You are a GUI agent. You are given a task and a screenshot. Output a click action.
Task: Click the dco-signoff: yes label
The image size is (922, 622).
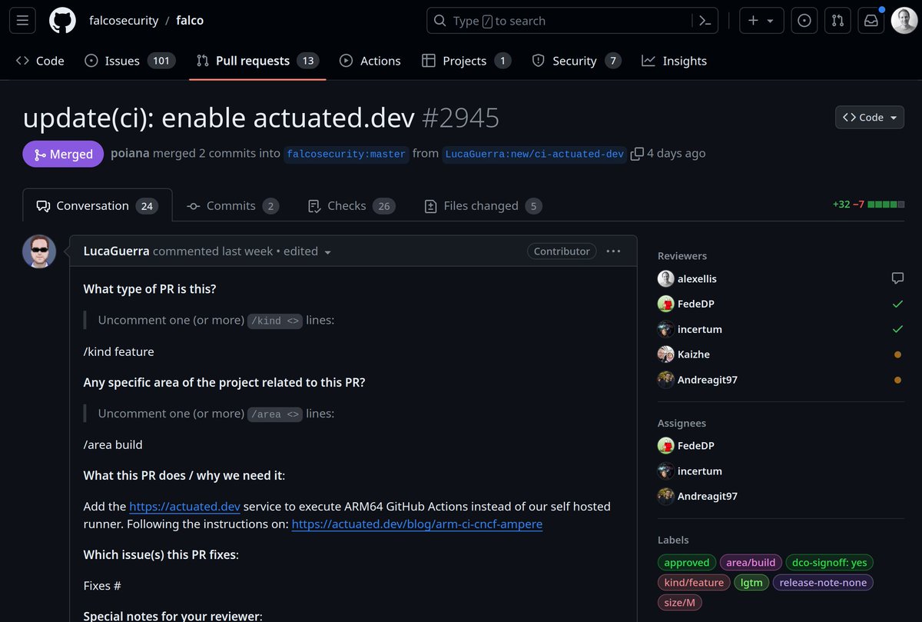[831, 562]
